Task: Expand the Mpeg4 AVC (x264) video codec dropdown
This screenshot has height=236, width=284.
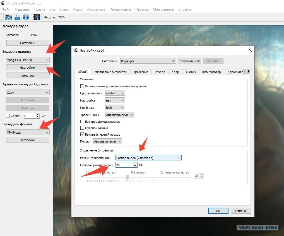Action: click(28, 60)
